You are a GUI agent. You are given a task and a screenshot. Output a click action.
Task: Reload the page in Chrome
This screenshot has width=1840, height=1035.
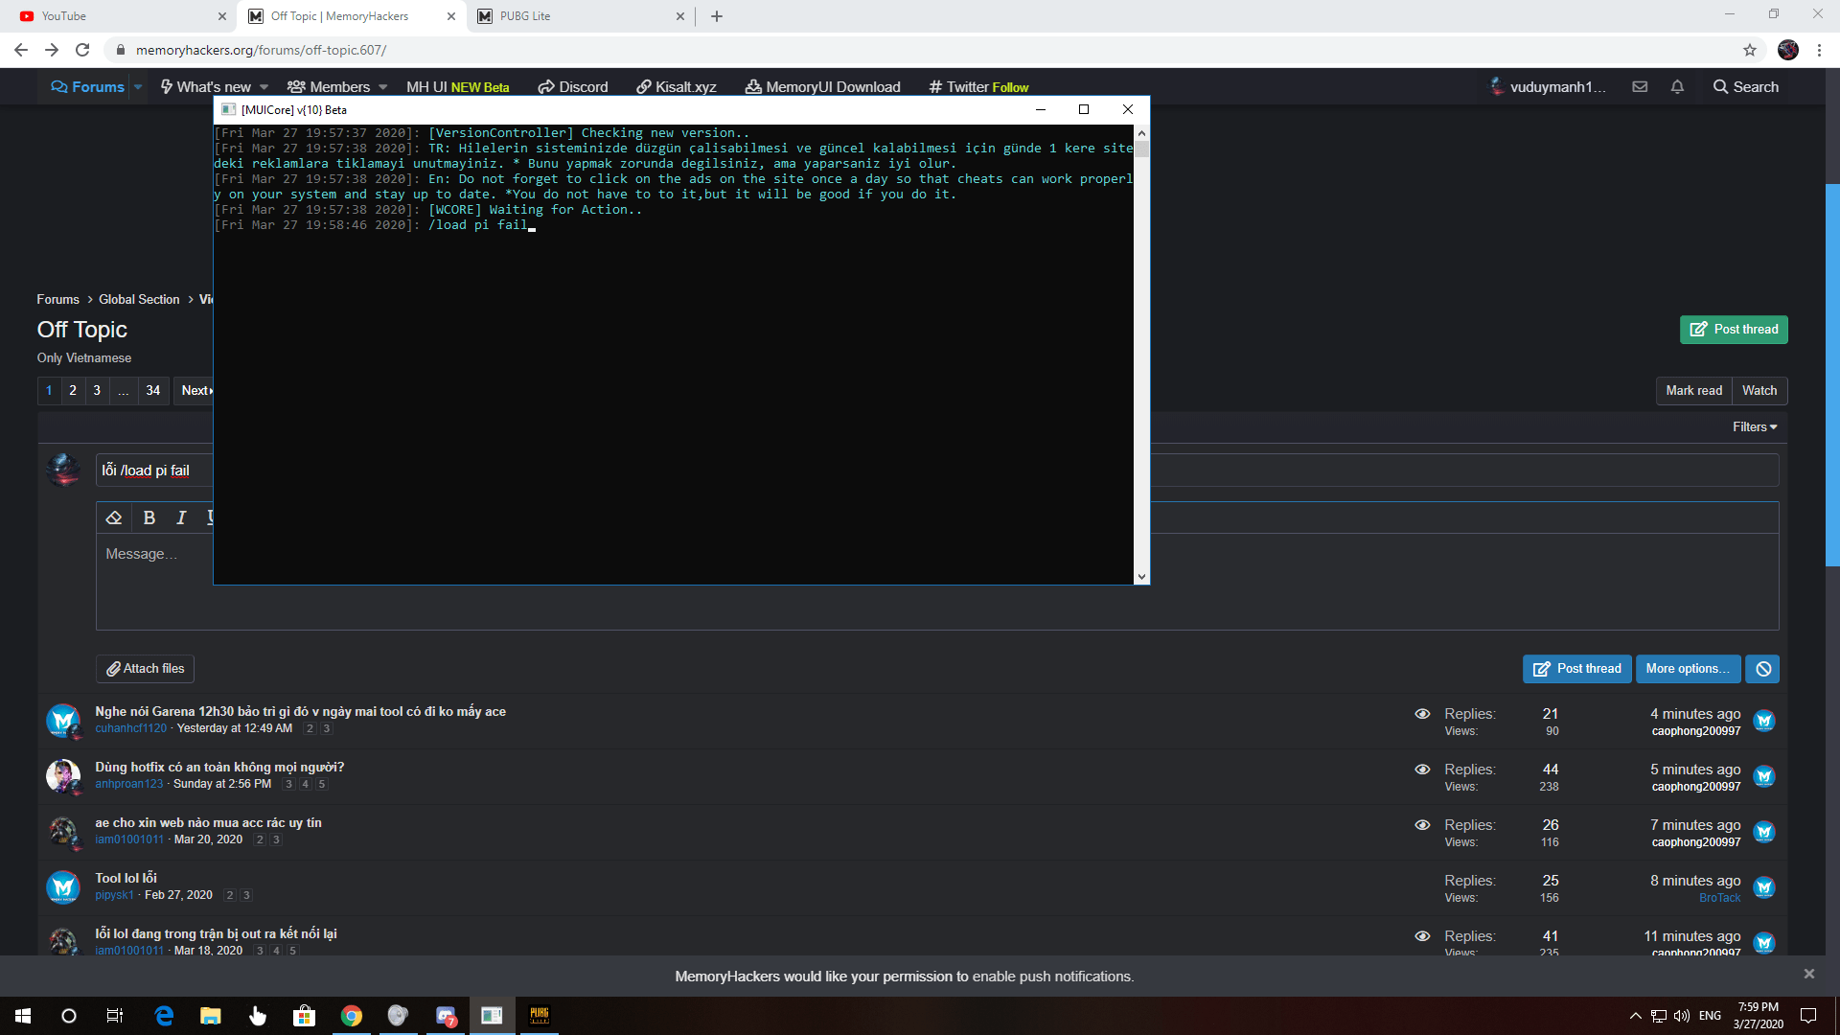point(82,50)
